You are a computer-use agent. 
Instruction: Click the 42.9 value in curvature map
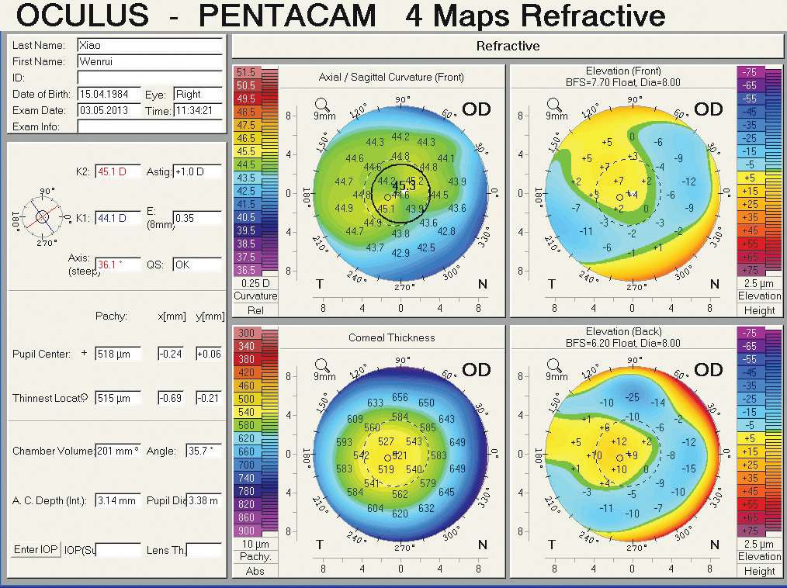tap(400, 253)
